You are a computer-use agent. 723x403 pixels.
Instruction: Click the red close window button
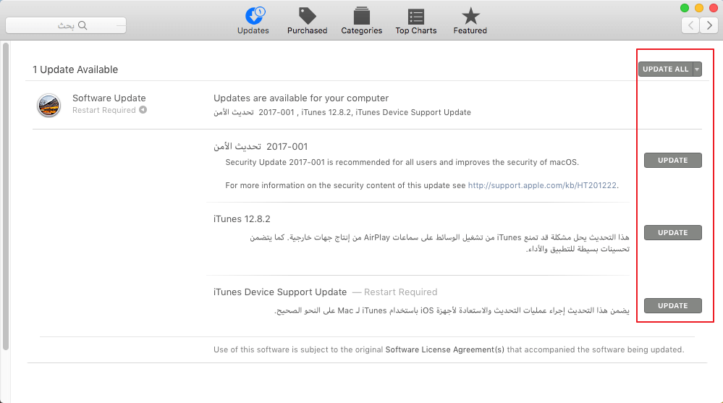click(x=714, y=8)
